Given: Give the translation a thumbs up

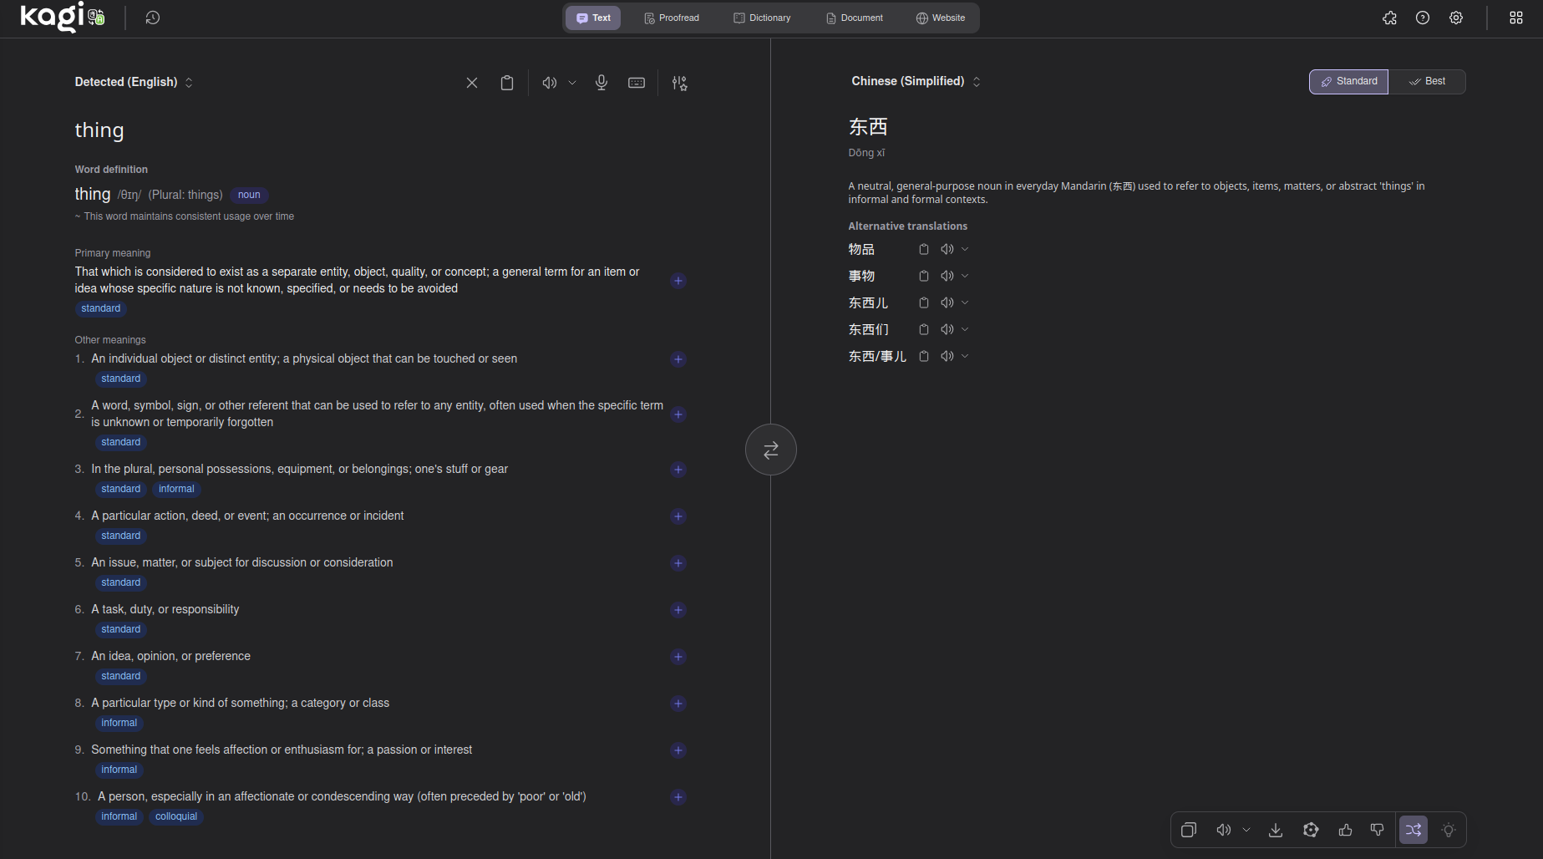Looking at the screenshot, I should tap(1345, 830).
